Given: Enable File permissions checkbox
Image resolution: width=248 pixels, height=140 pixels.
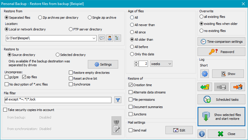Looking at the screenshot, I should pos(142,100).
